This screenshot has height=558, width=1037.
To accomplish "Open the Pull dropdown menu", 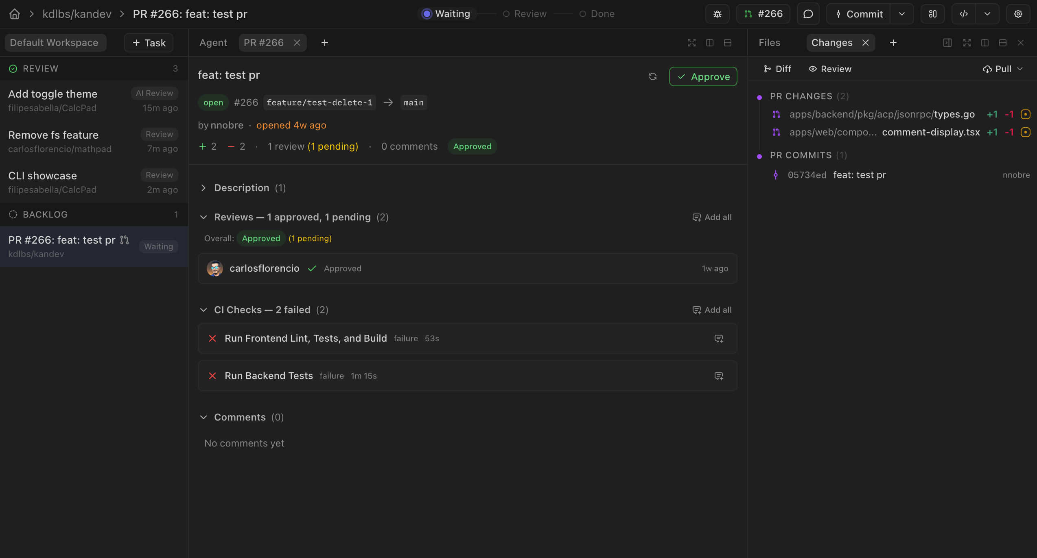I will (x=1003, y=69).
